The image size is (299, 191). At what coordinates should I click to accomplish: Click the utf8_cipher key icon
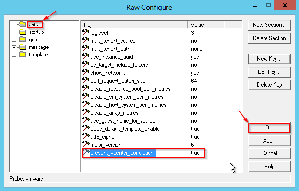[x=86, y=137]
